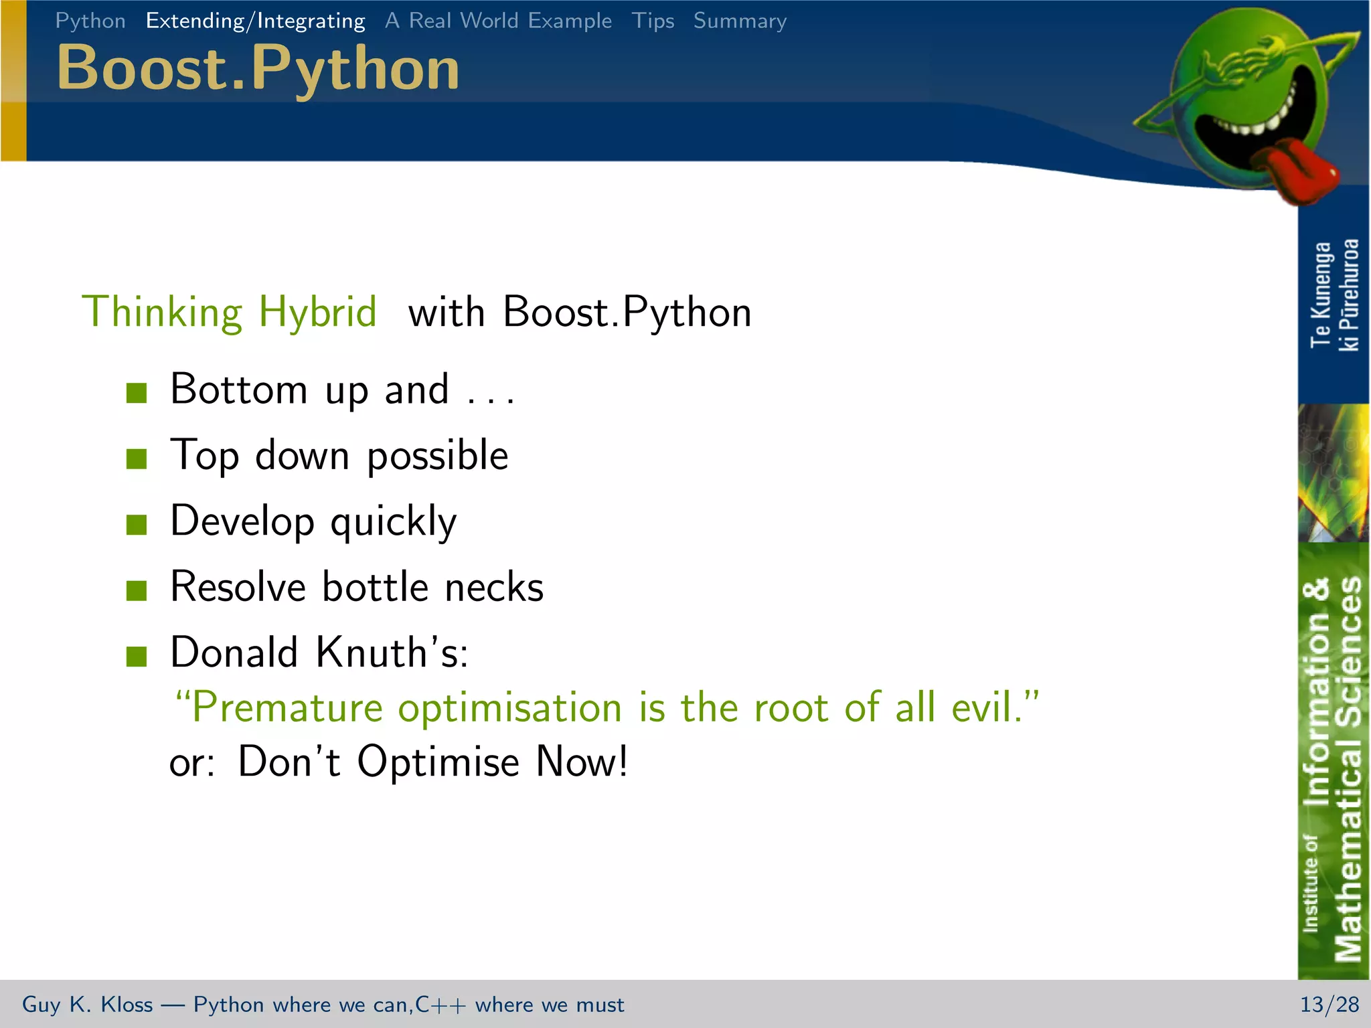Click the 'Thinking Hybrid' green heading text
Image resolution: width=1371 pixels, height=1028 pixels.
pyautogui.click(x=229, y=312)
